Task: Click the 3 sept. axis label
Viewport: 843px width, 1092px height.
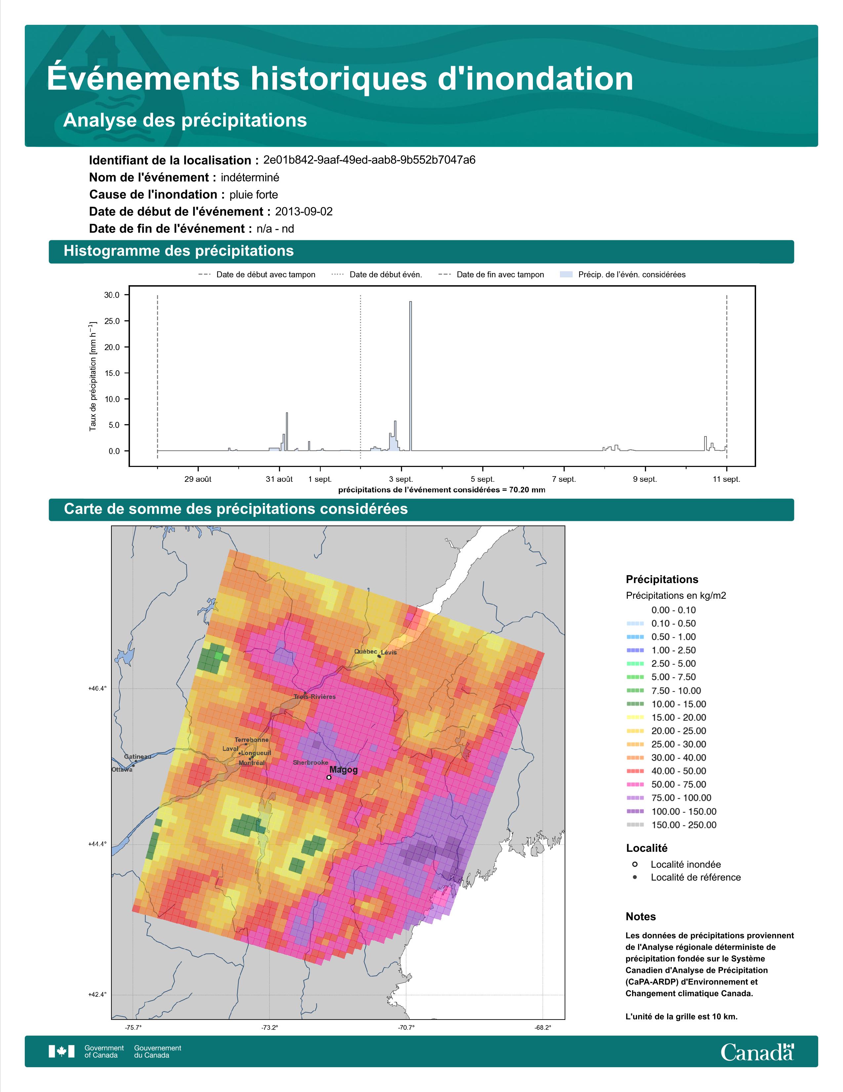Action: point(401,479)
